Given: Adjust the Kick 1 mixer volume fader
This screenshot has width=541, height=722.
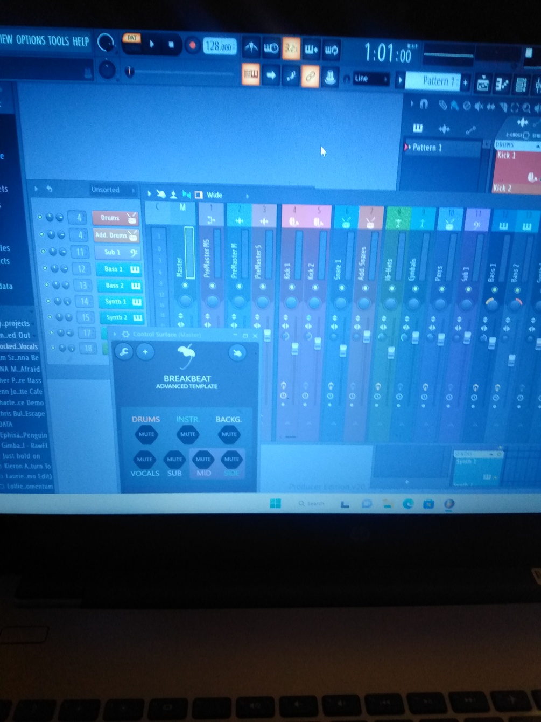Looking at the screenshot, I should 294,349.
